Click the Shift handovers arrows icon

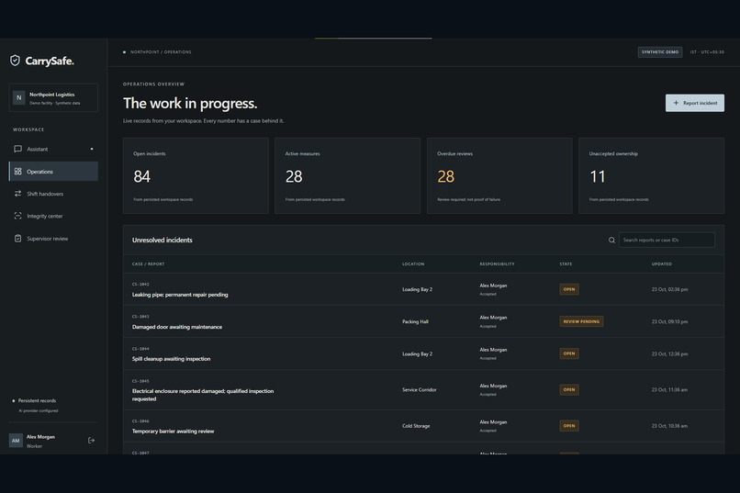point(18,194)
